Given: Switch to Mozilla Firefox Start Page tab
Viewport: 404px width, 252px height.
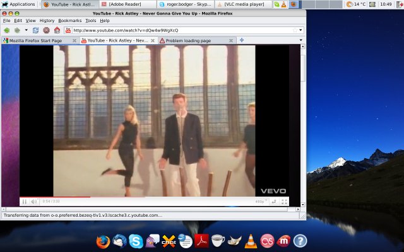Looking at the screenshot, I should 40,40.
